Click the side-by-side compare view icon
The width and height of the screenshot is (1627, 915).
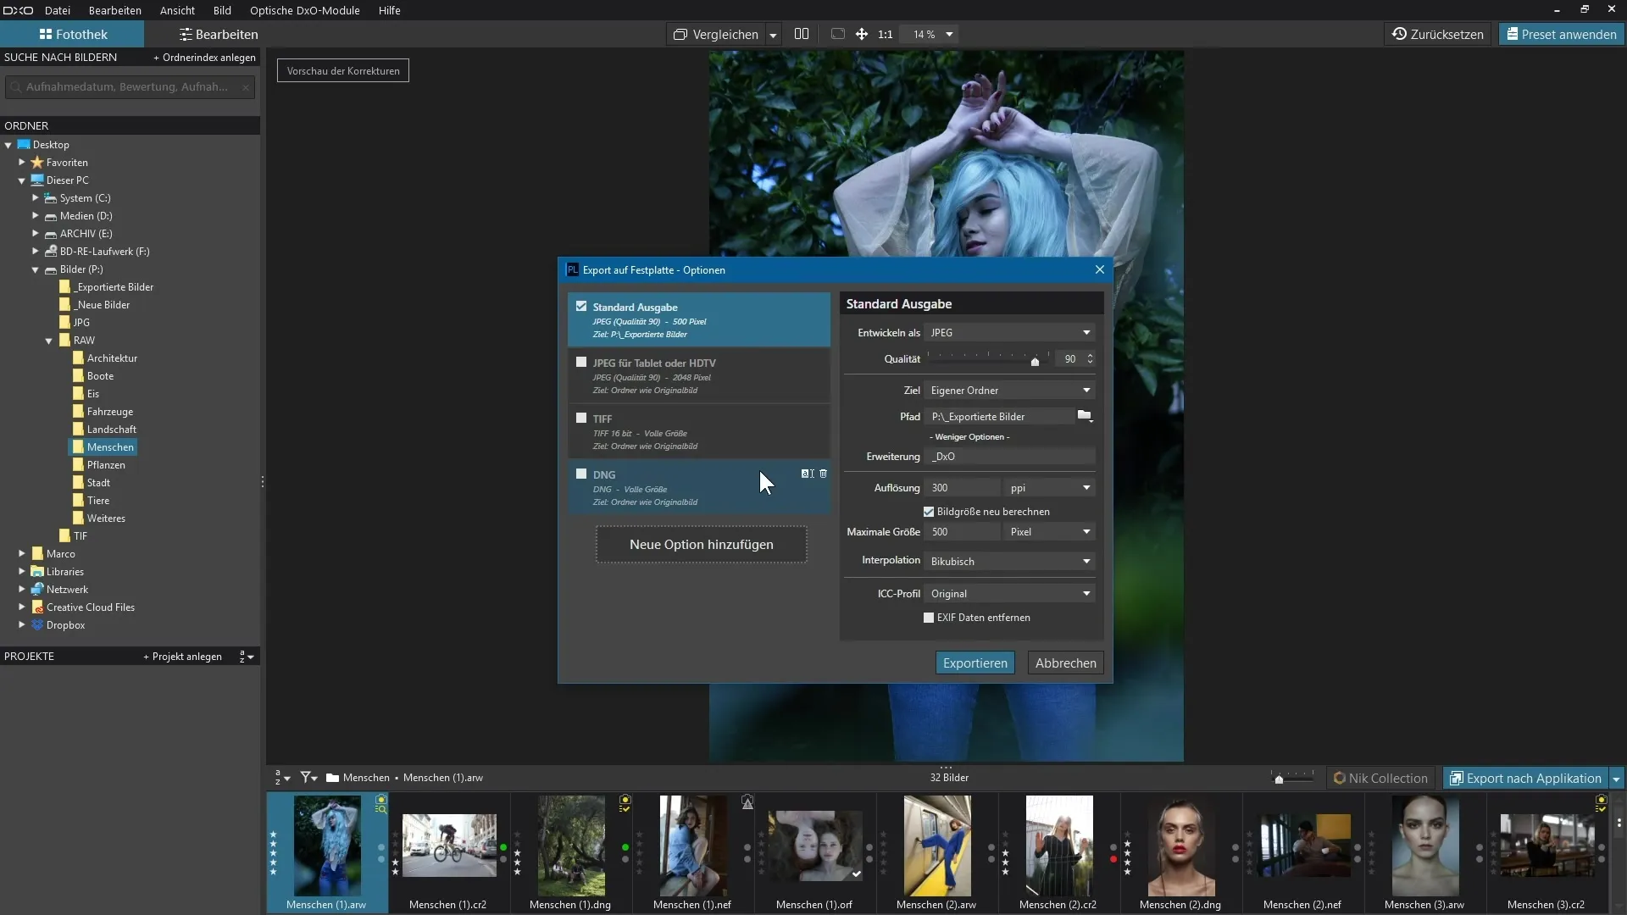[802, 34]
